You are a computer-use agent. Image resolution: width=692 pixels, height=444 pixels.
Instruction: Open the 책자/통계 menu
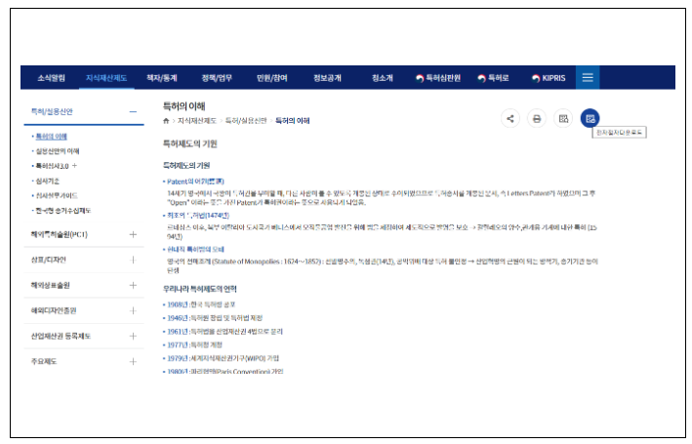162,78
